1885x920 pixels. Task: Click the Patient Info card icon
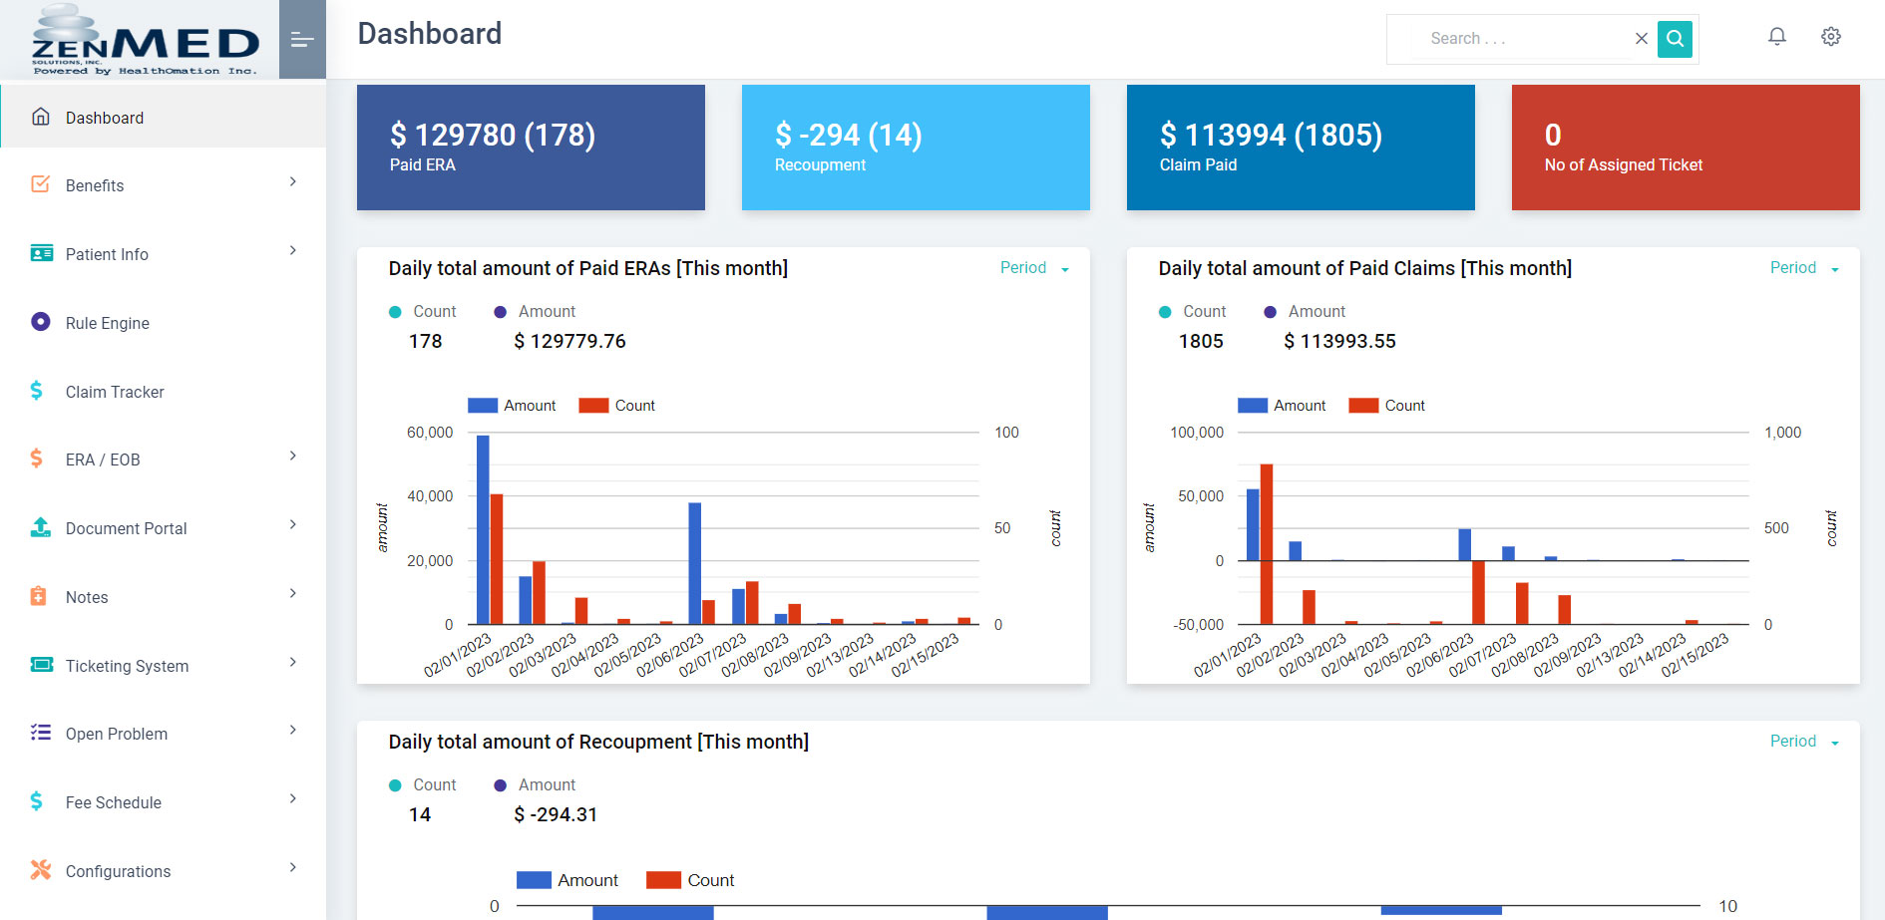[x=41, y=253]
